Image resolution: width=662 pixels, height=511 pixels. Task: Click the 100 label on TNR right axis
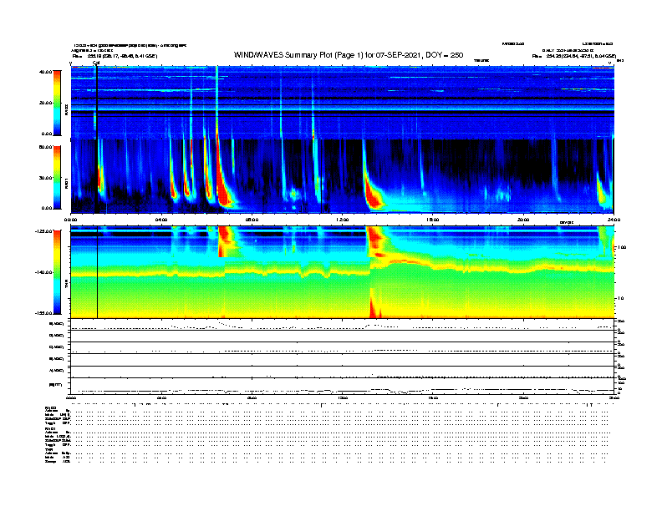[621, 247]
